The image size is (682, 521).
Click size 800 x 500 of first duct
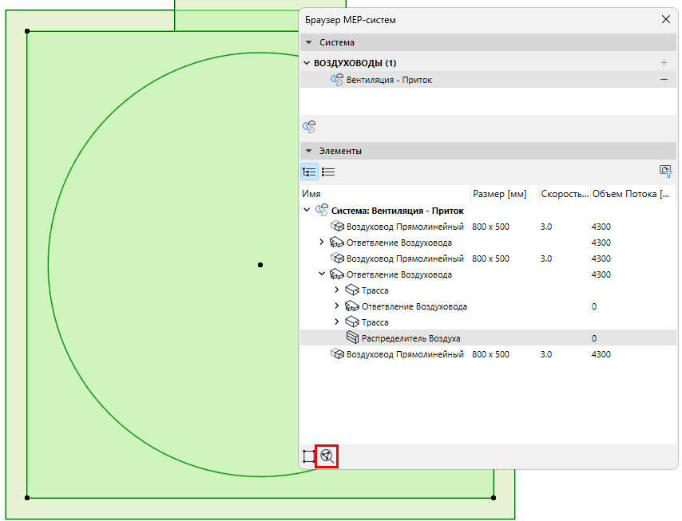click(x=490, y=227)
